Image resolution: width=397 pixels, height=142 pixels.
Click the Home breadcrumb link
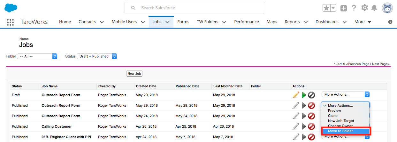point(24,39)
